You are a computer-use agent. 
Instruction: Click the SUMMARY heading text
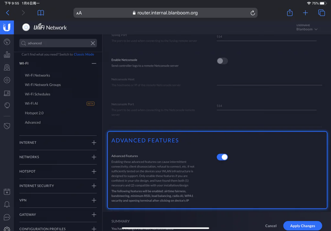click(120, 221)
